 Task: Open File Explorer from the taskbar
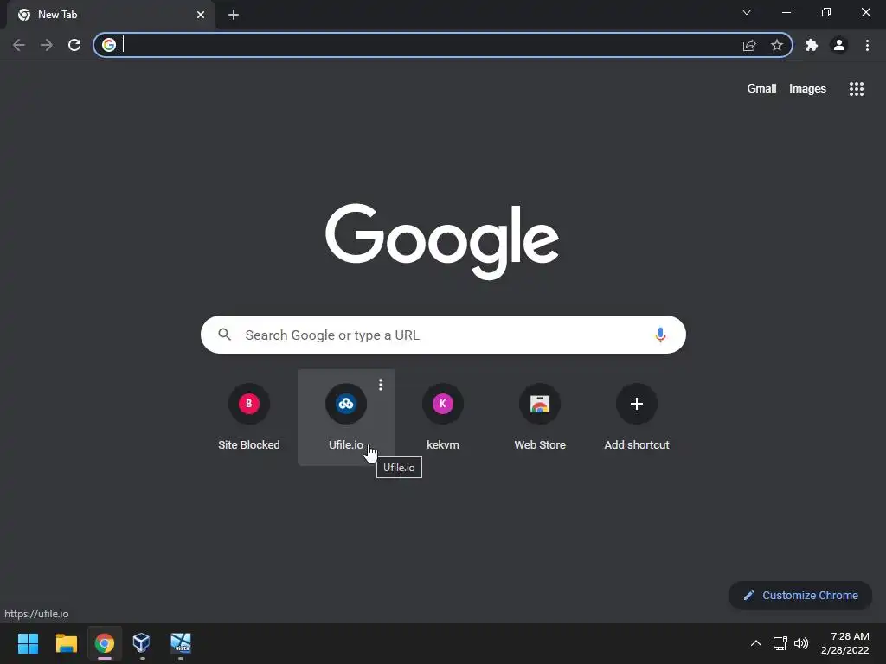point(66,643)
